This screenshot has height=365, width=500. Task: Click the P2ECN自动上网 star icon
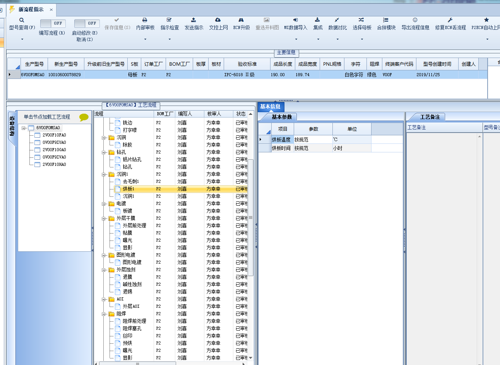click(x=486, y=20)
